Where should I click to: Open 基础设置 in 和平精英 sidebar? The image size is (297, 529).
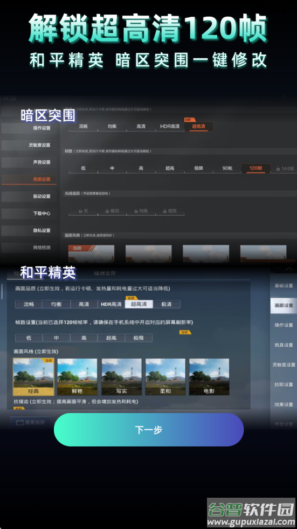[284, 286]
